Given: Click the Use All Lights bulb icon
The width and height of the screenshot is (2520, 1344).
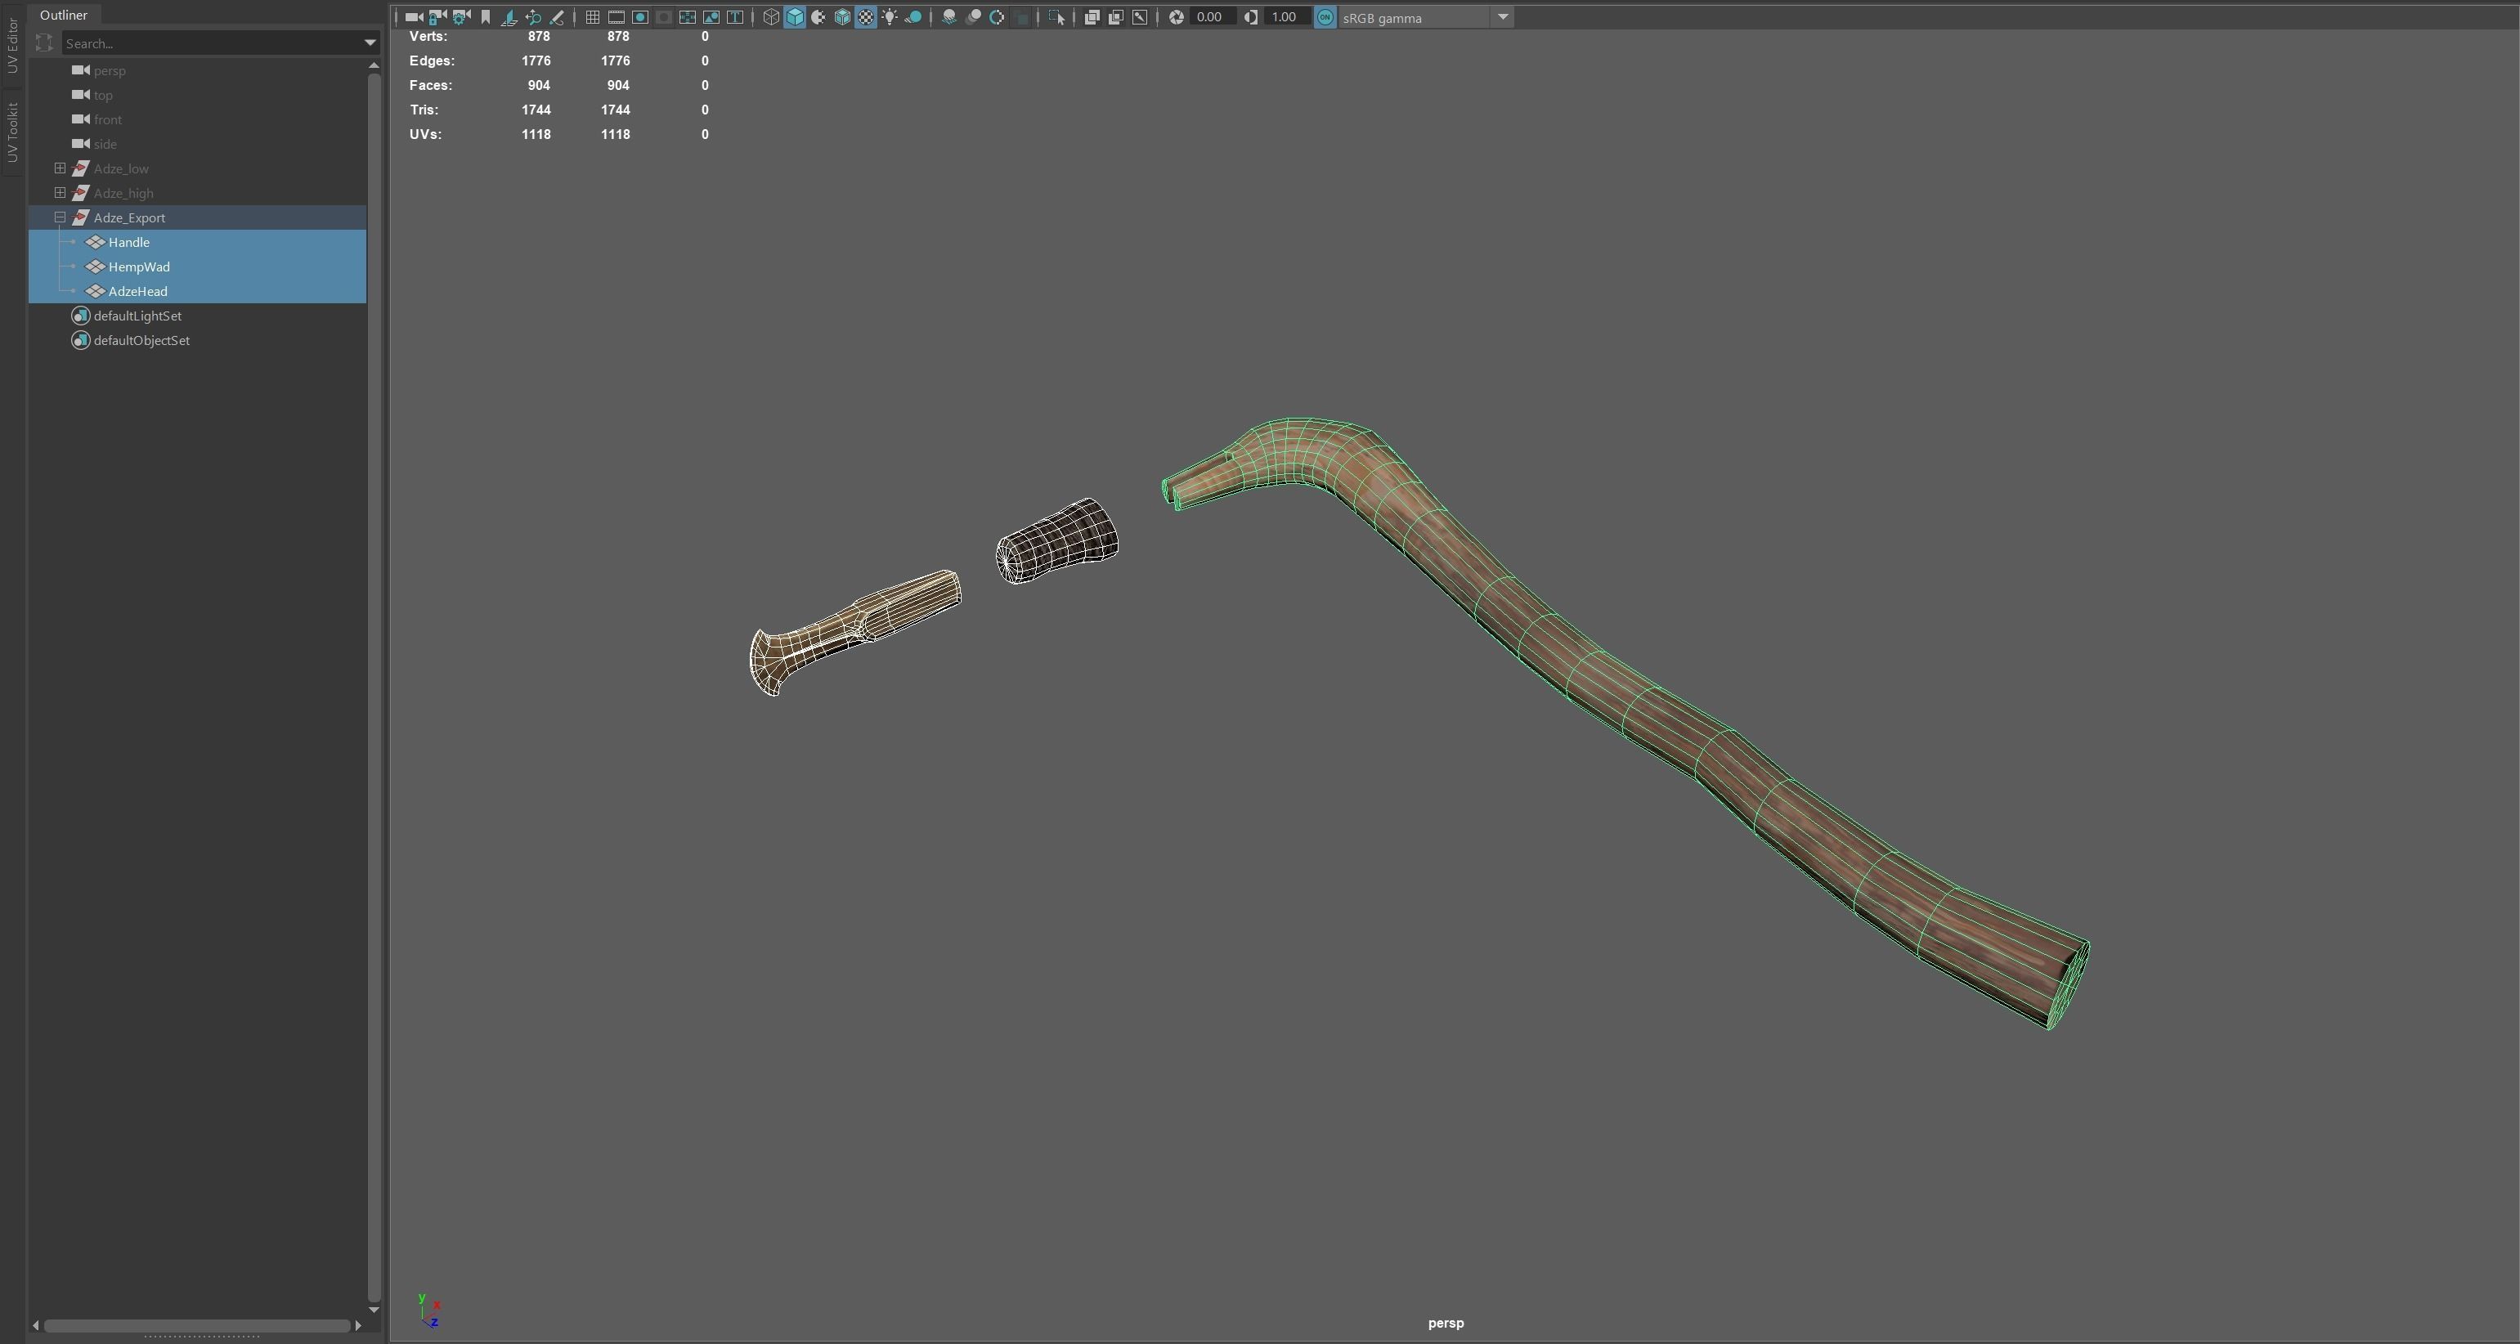Looking at the screenshot, I should 890,16.
